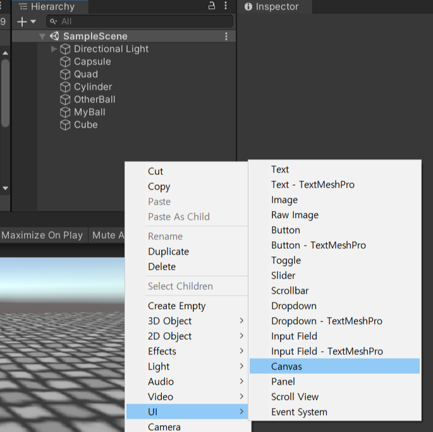Create a Canvas from the UI submenu
The image size is (433, 432).
pyautogui.click(x=334, y=366)
